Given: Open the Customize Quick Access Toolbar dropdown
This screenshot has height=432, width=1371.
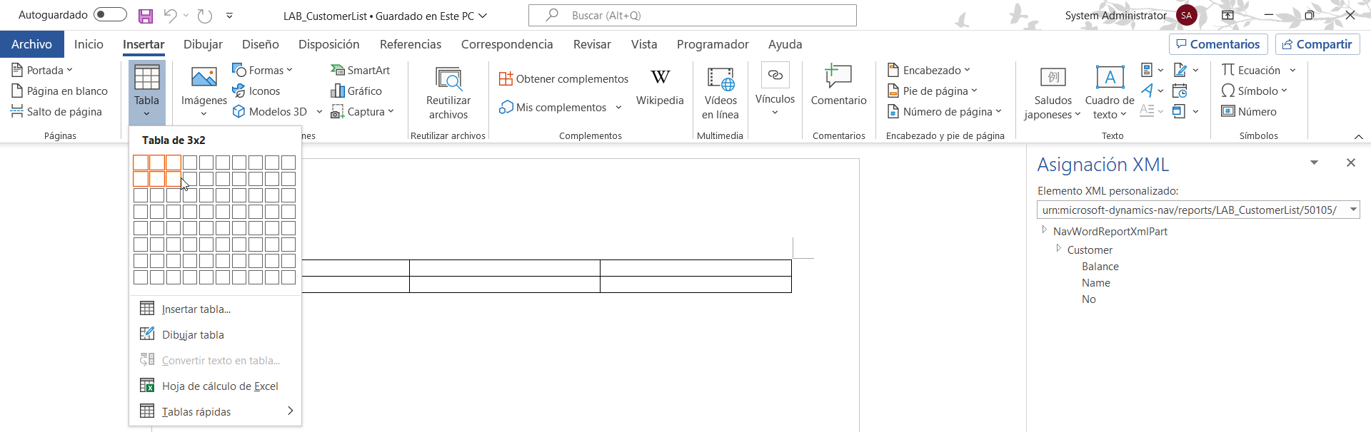Looking at the screenshot, I should coord(229,16).
